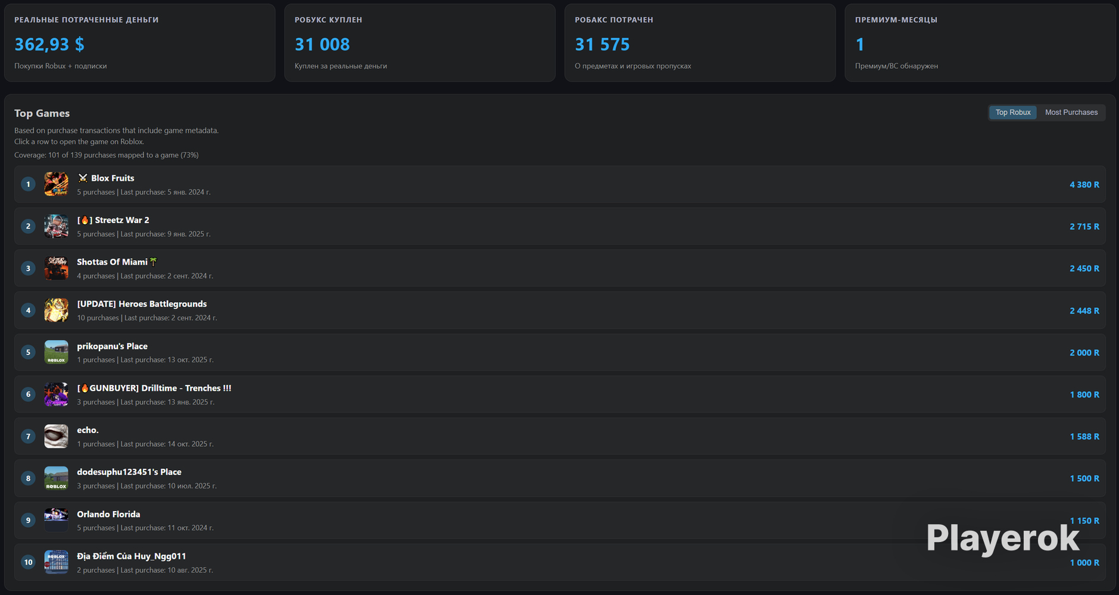
Task: Click the 362,93 $ real money spent card
Action: (140, 43)
